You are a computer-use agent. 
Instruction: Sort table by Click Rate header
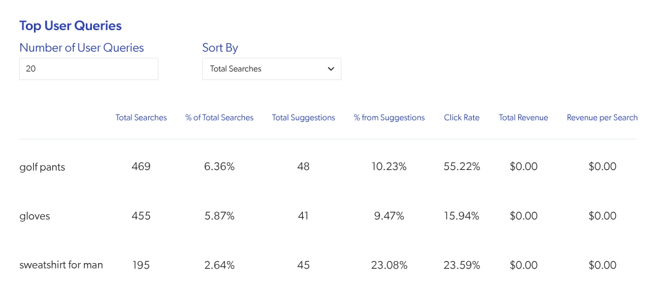462,118
